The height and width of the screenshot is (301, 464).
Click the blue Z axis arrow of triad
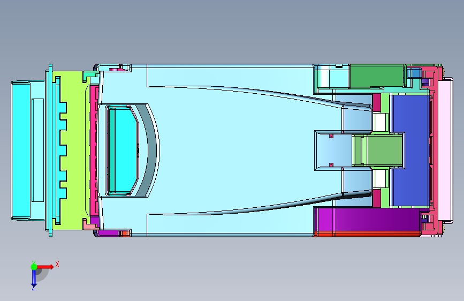click(34, 279)
